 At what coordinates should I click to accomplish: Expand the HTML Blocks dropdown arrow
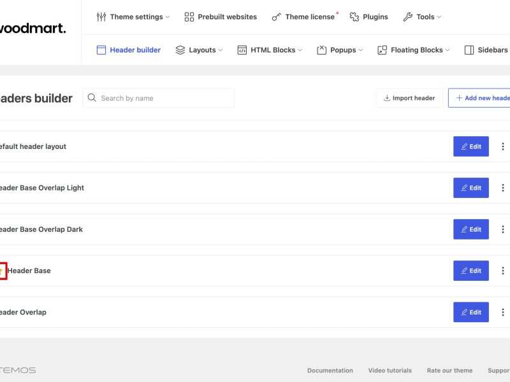pyautogui.click(x=300, y=50)
